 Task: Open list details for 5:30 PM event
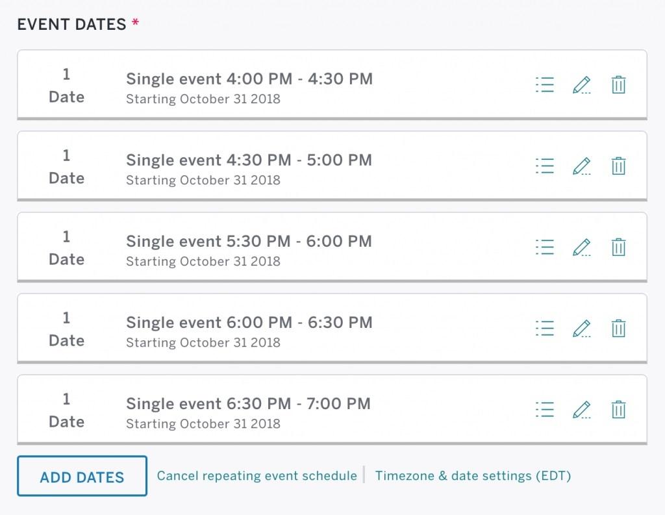[545, 247]
